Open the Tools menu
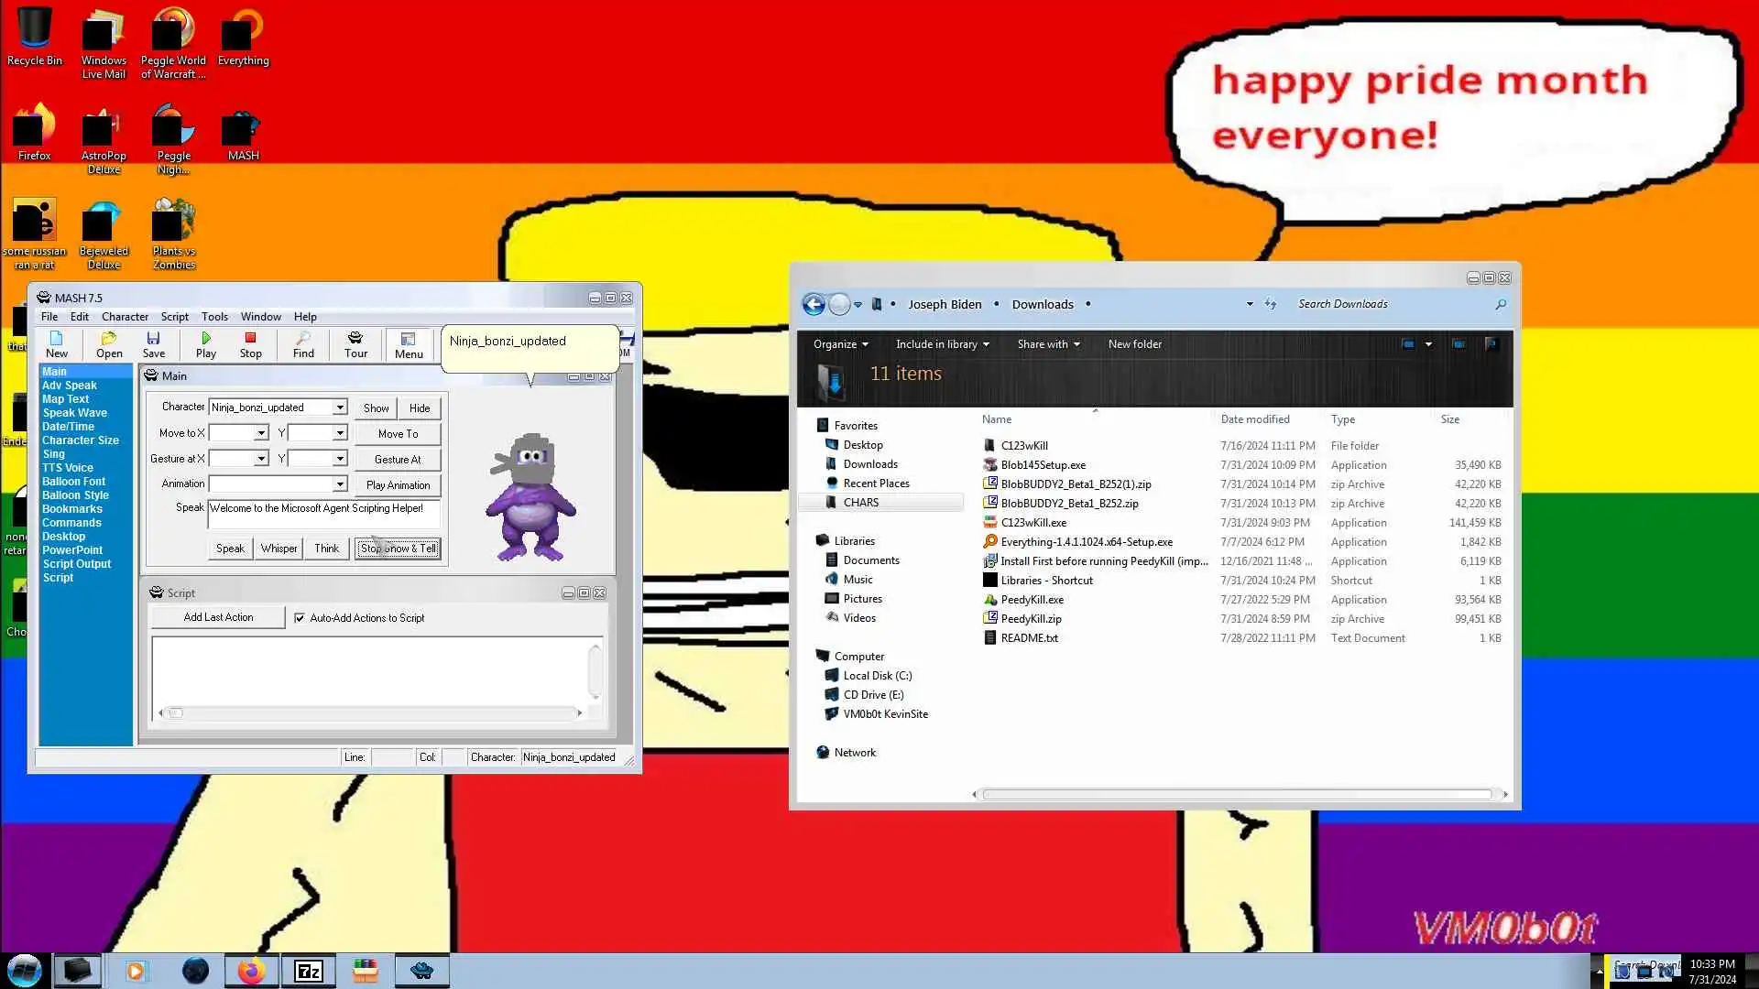This screenshot has height=989, width=1759. pos(214,317)
